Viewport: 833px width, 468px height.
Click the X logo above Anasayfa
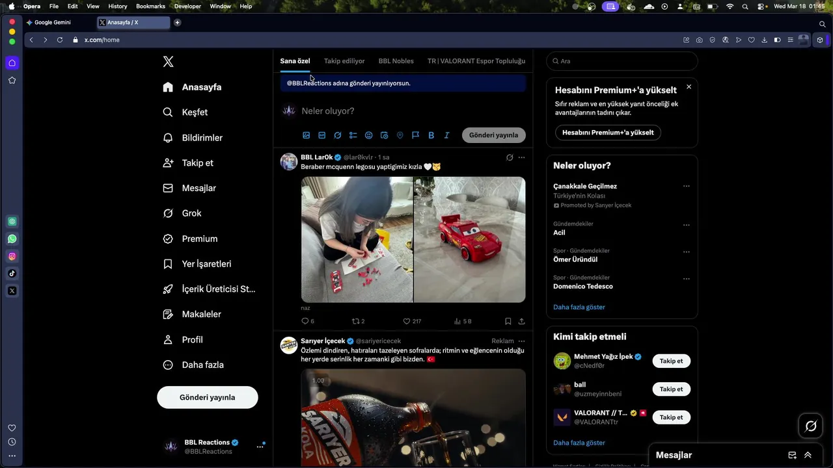click(168, 62)
